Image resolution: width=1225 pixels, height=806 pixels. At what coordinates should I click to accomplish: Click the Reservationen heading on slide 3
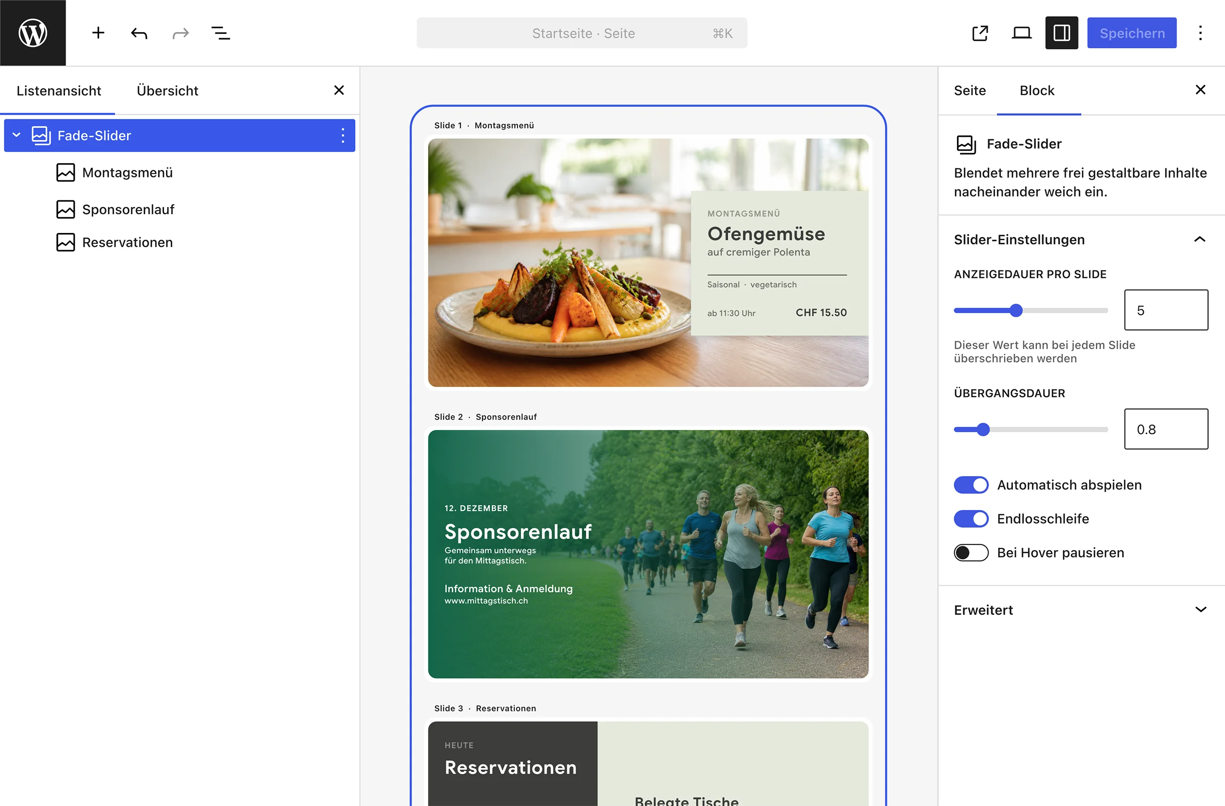coord(511,767)
